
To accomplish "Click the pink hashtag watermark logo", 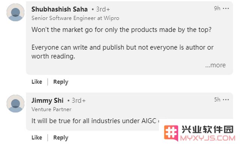I will (x=171, y=133).
